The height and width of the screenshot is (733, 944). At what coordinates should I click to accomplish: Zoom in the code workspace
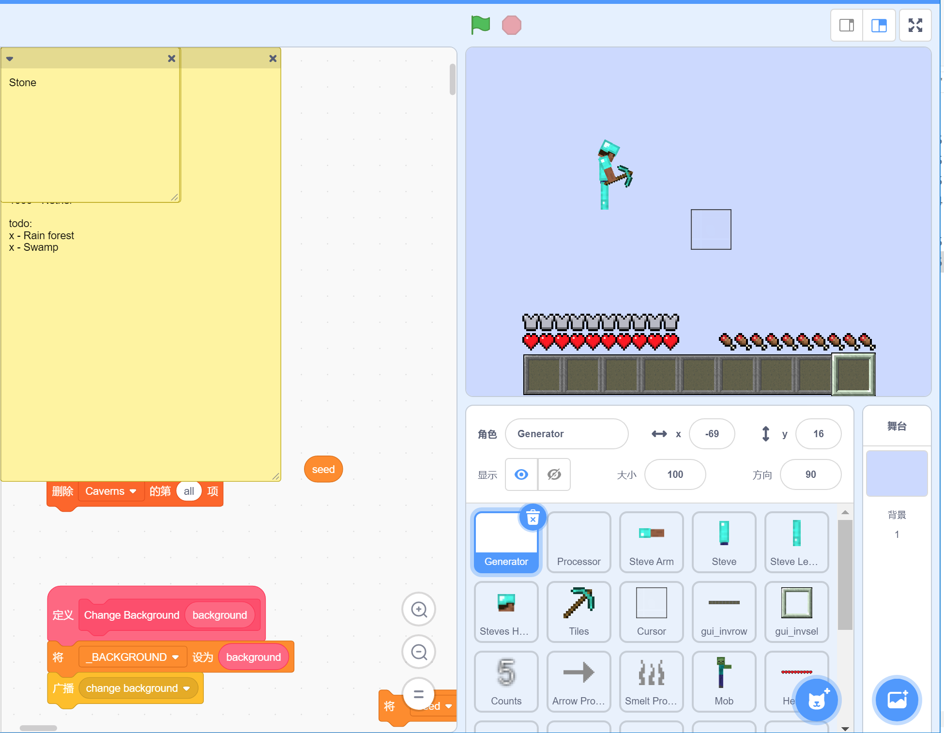pyautogui.click(x=419, y=609)
